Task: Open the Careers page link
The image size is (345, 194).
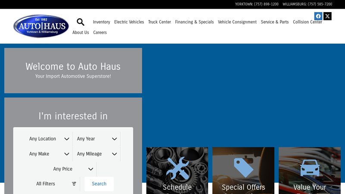Action: point(100,33)
